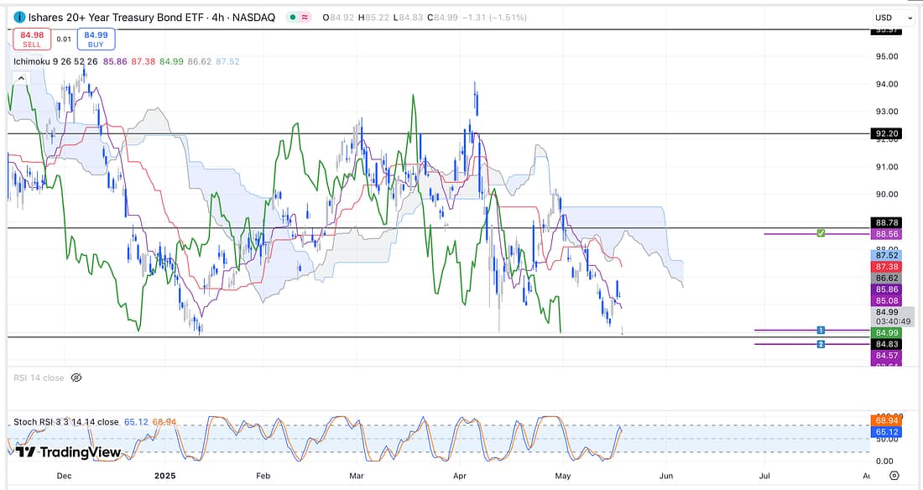Click the pink data mode indicator icon

coord(302,18)
